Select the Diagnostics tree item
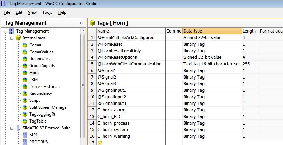283x145 pixels. (x=40, y=59)
